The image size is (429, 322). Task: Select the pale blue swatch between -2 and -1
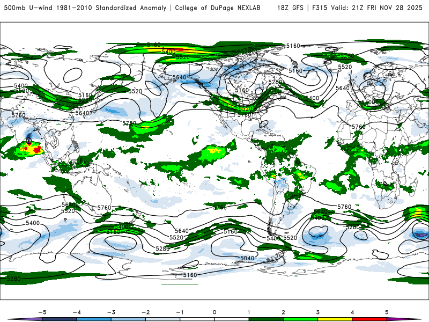163,319
